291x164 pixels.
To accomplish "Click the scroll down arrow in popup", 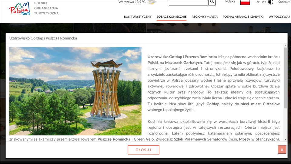I will [x=286, y=139].
